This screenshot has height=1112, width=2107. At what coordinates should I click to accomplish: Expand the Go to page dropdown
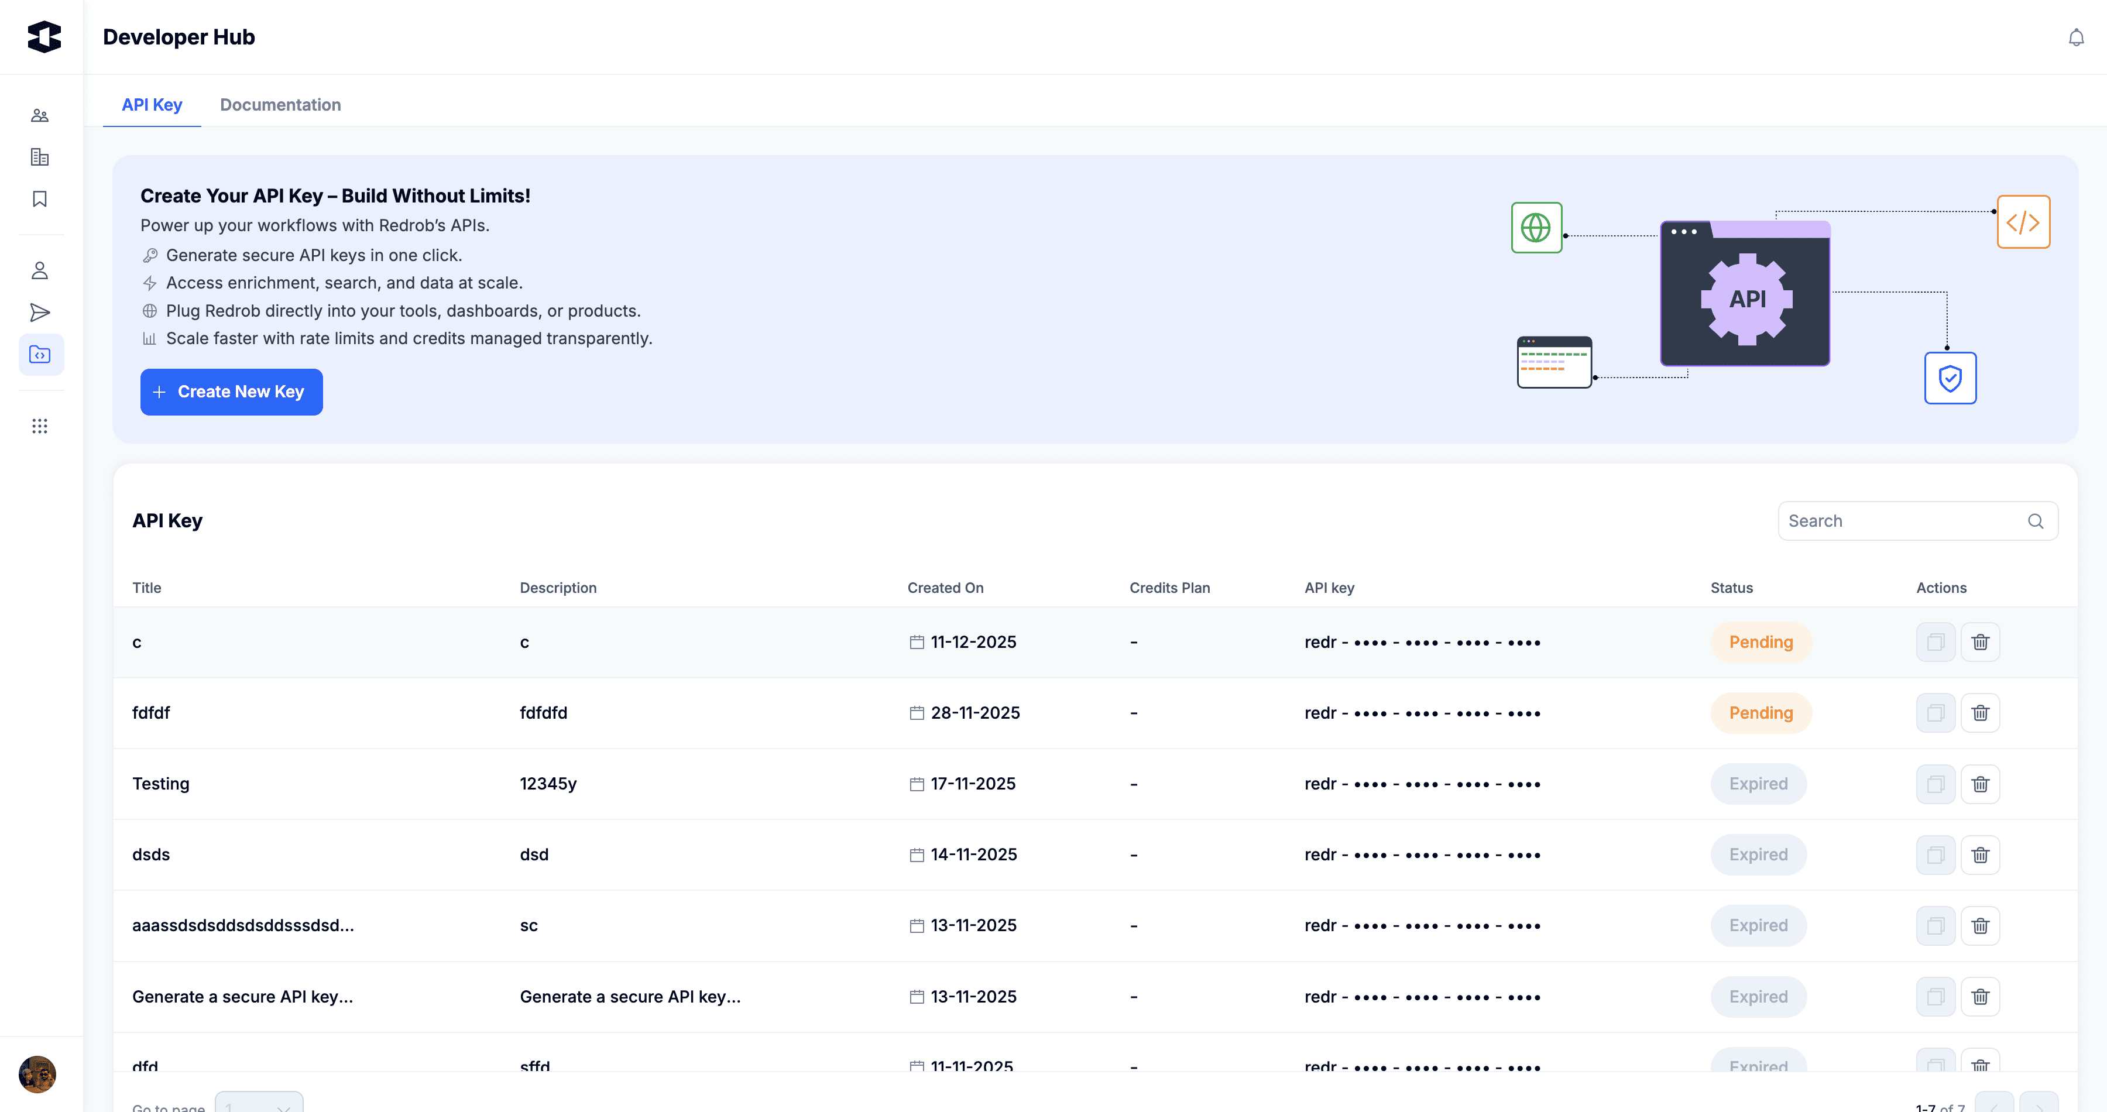click(259, 1104)
